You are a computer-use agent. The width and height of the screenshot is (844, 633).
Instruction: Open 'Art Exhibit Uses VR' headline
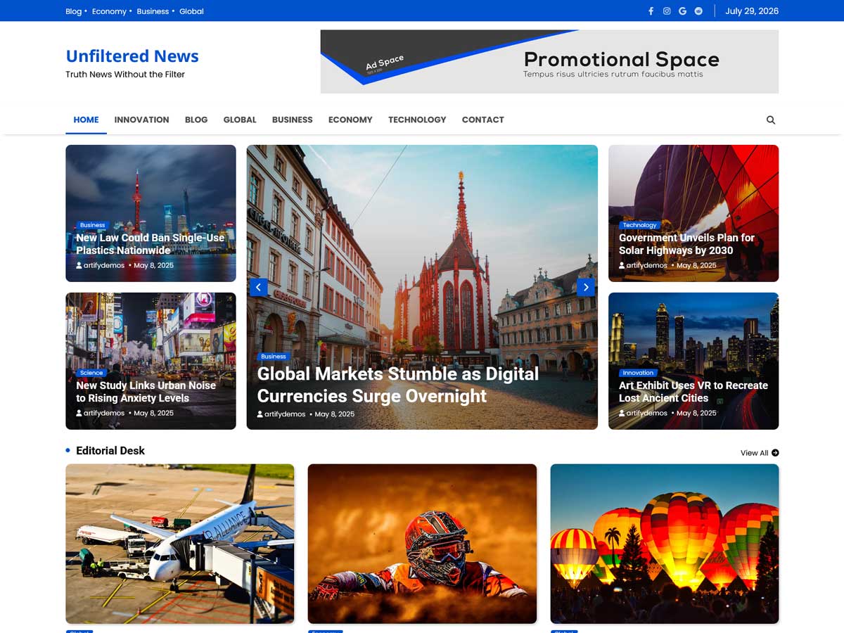693,392
